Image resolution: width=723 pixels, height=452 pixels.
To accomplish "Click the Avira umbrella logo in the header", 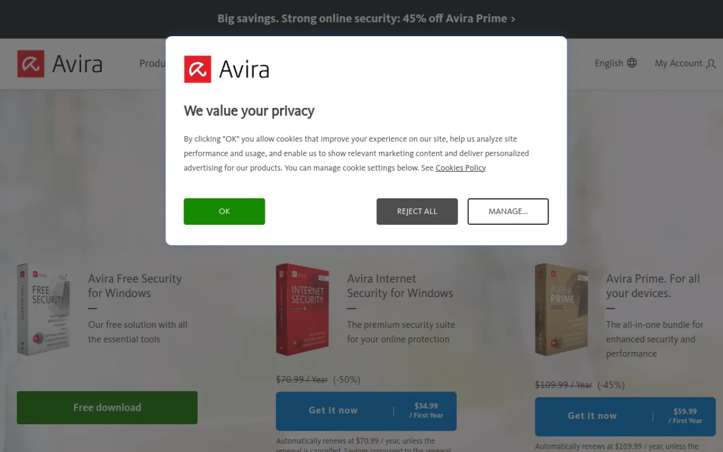I will [x=29, y=63].
